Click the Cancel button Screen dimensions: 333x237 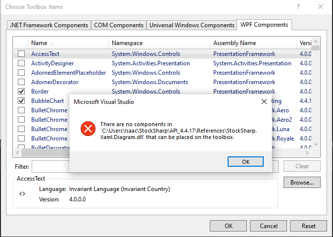(269, 226)
